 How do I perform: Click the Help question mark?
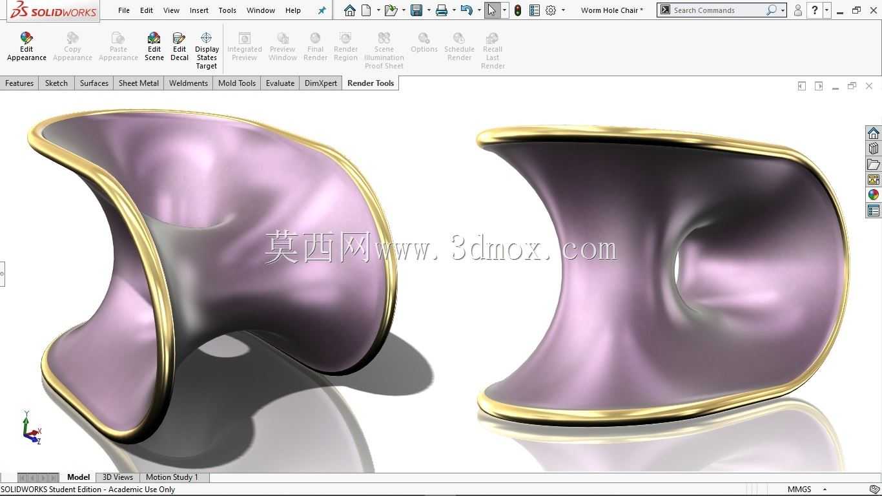(x=815, y=10)
